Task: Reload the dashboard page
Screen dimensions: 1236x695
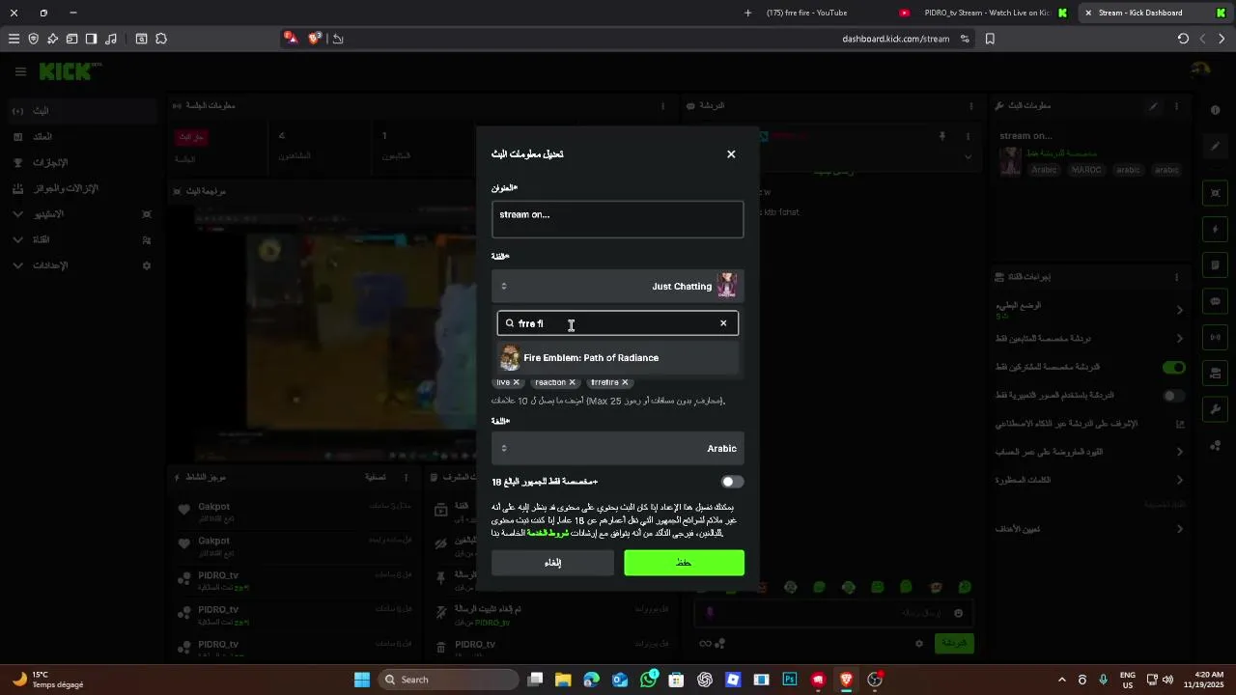Action: (1183, 39)
